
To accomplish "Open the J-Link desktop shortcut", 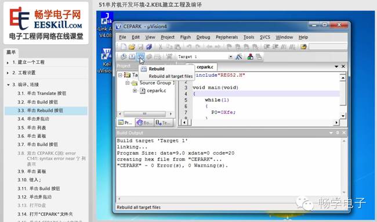I will [x=106, y=25].
